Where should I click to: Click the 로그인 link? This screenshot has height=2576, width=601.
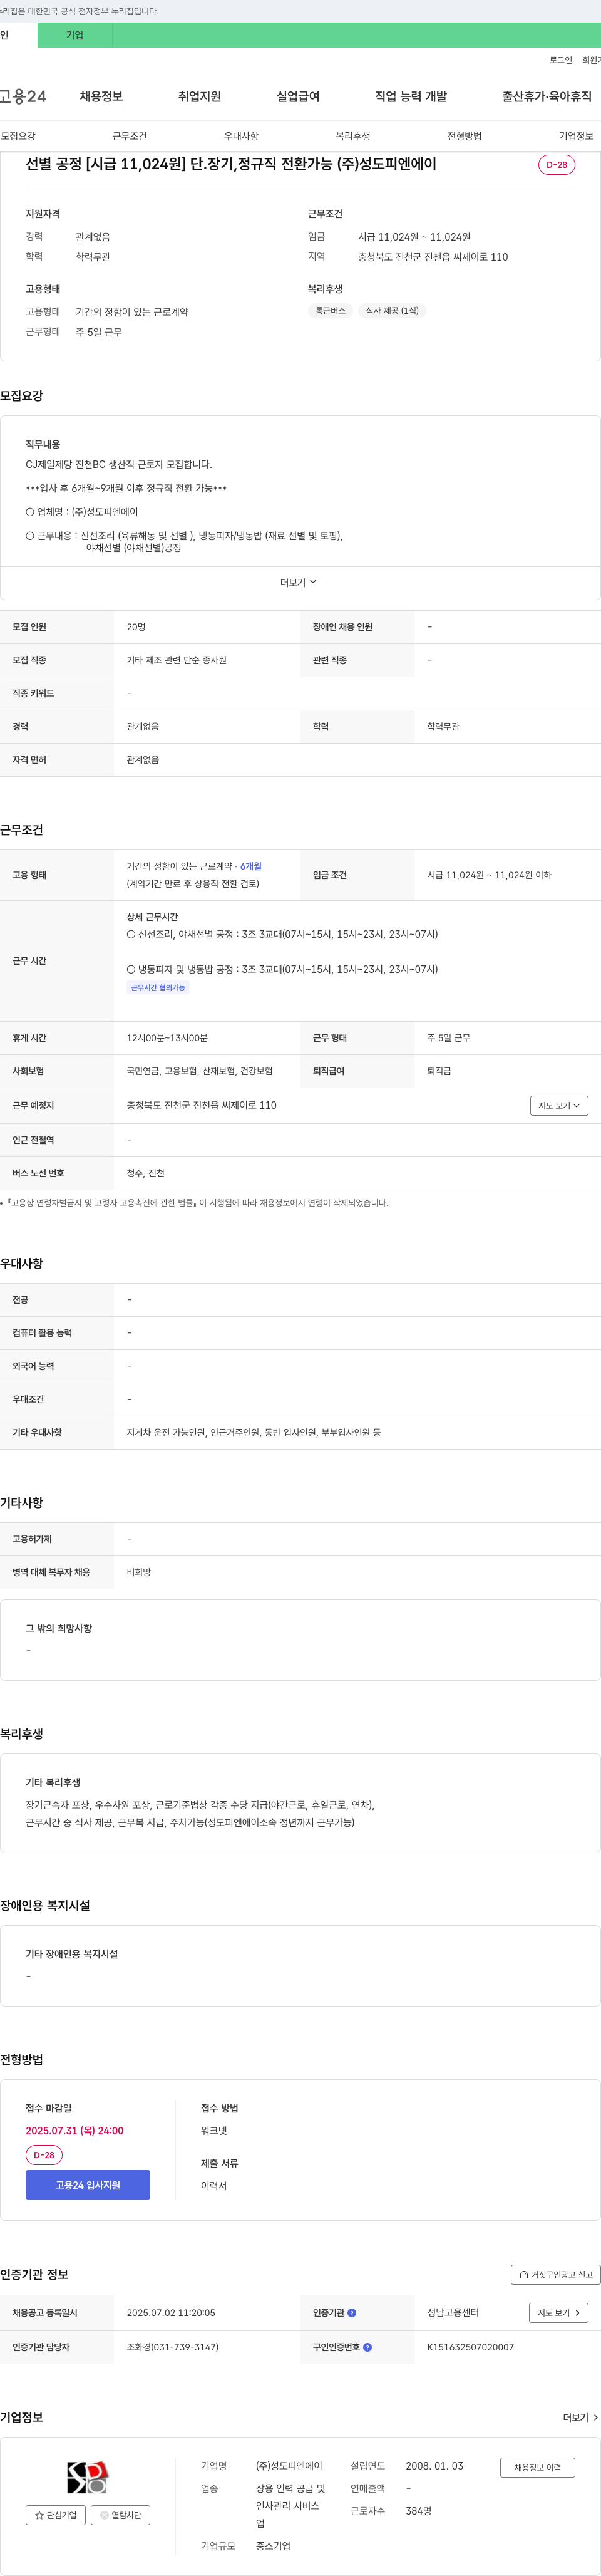(x=561, y=60)
